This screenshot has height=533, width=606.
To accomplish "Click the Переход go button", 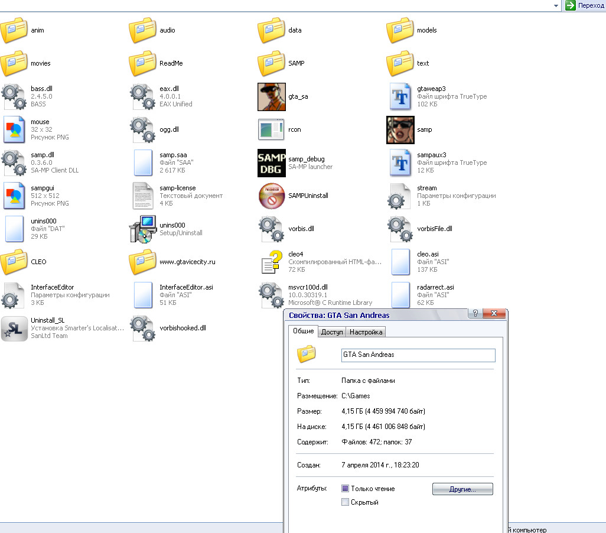I will tap(584, 5).
